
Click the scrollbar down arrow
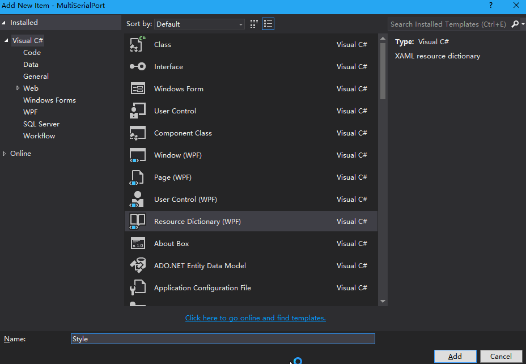click(x=383, y=301)
